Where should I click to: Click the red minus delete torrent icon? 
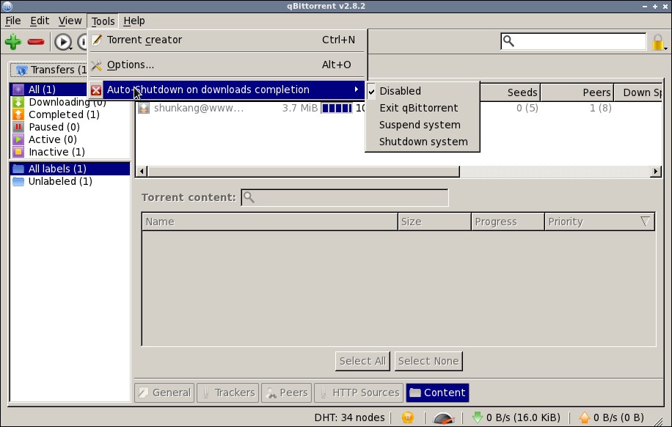[x=36, y=42]
